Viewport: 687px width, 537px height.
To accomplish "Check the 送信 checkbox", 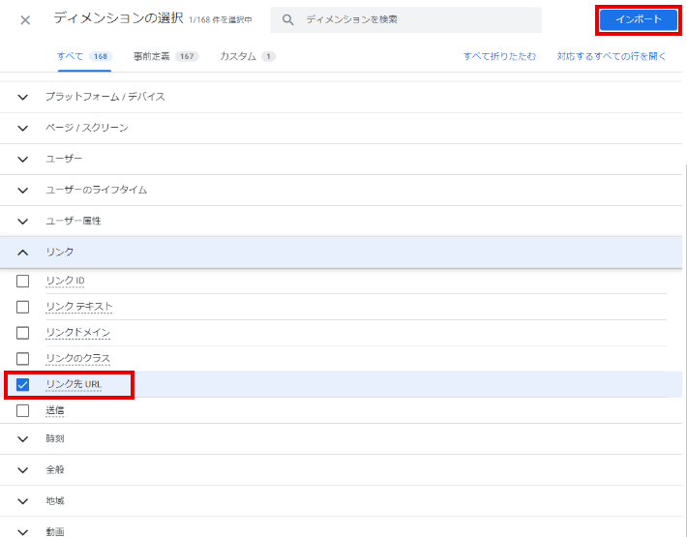I will (23, 410).
